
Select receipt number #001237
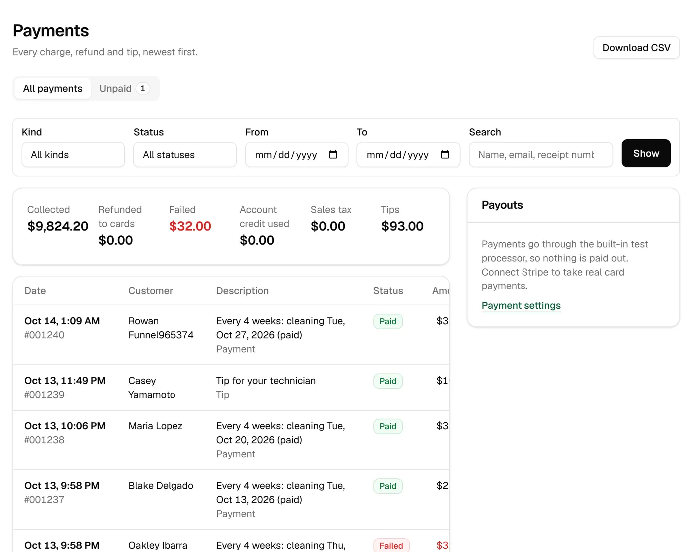pyautogui.click(x=44, y=500)
